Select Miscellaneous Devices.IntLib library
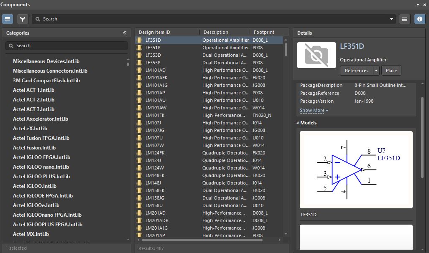Screen dimensions: 429x253 [x=46, y=61]
